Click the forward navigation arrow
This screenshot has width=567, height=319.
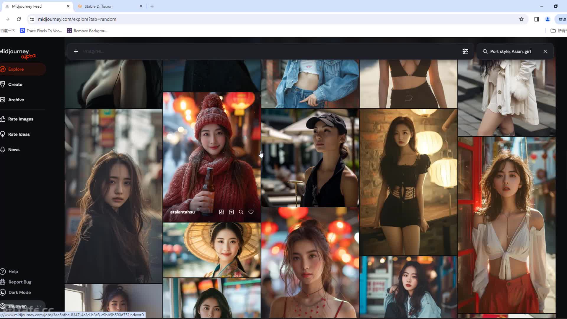pos(8,19)
